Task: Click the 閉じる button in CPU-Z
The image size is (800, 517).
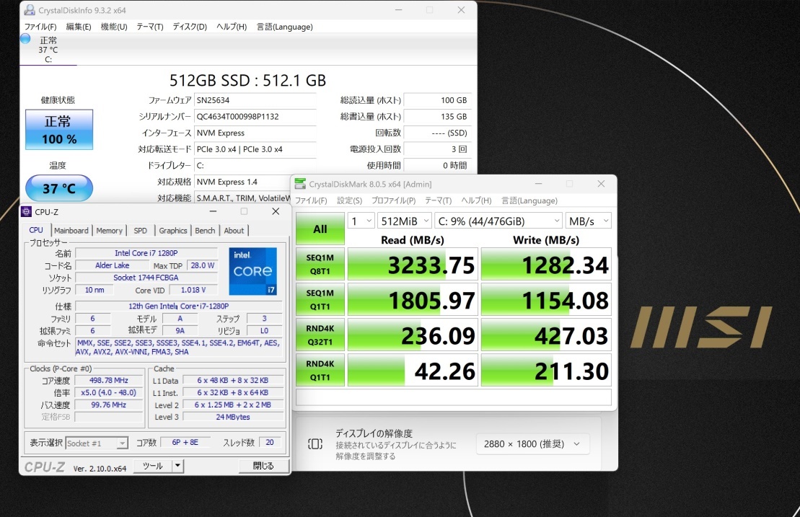Action: [x=263, y=466]
